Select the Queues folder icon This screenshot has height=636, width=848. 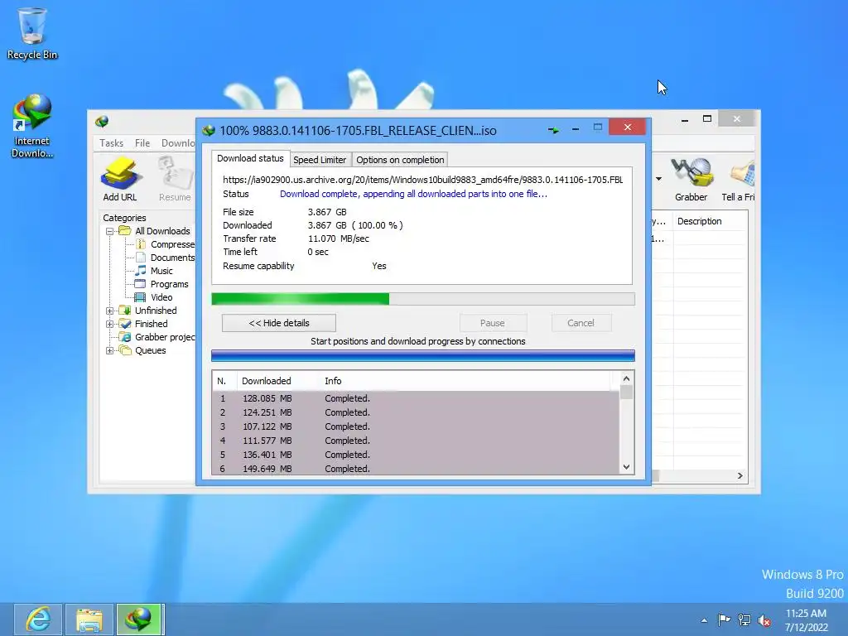(x=125, y=350)
